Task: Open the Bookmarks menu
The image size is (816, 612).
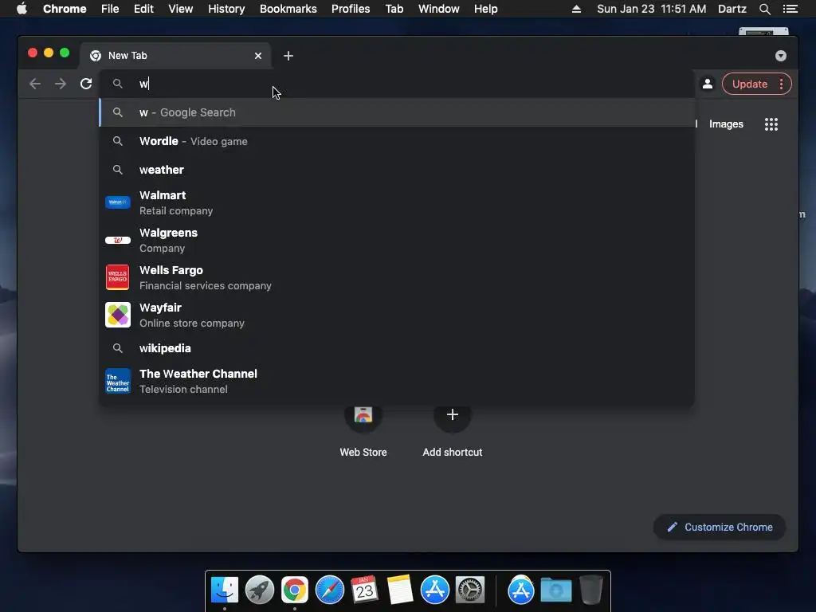Action: pos(288,9)
